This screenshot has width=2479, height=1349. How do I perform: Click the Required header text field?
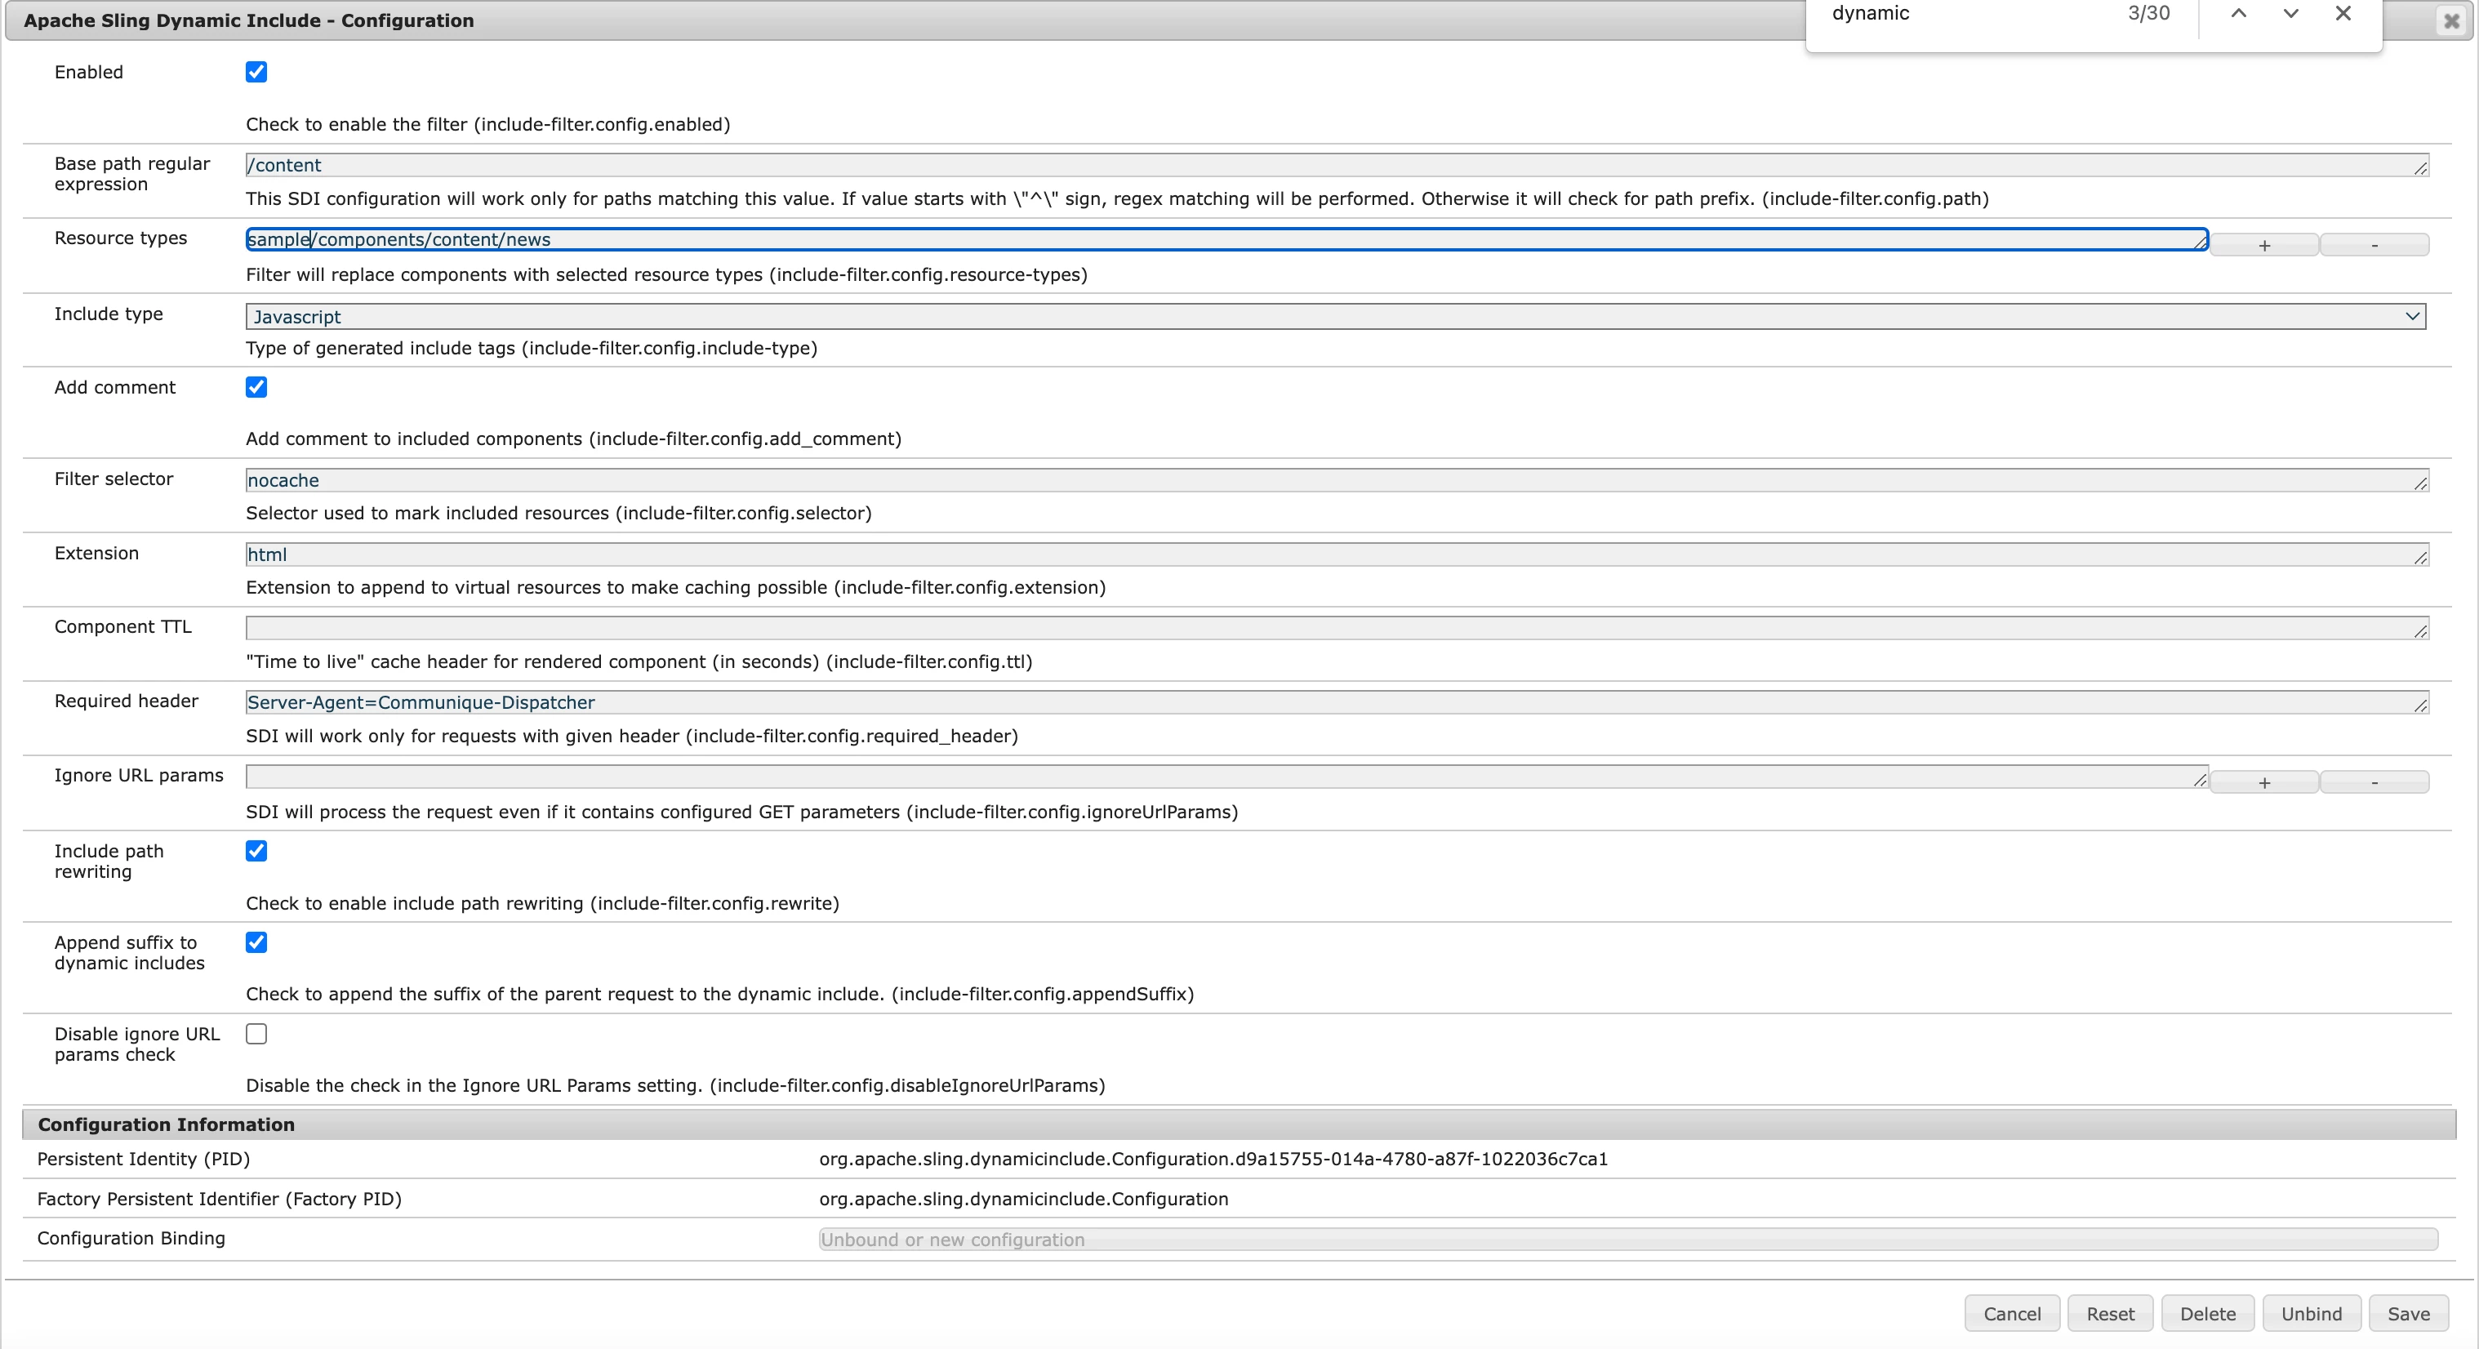point(1335,702)
